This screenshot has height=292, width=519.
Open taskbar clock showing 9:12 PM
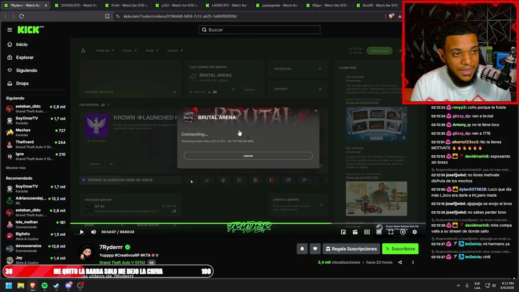tap(508, 286)
